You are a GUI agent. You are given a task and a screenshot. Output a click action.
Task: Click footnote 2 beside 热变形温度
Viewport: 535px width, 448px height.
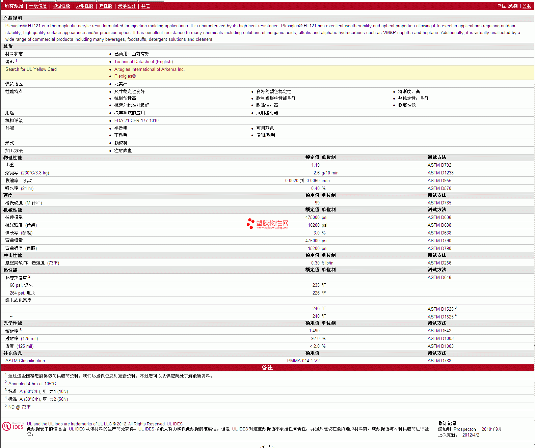pos(29,276)
